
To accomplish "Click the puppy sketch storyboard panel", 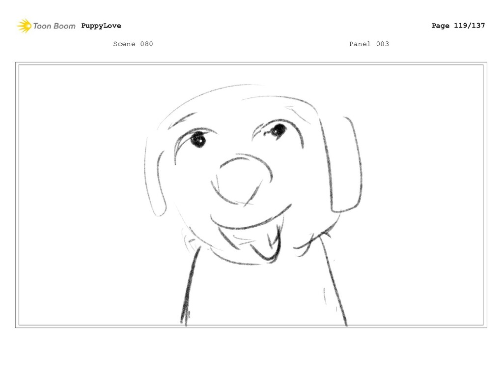I will (x=251, y=195).
